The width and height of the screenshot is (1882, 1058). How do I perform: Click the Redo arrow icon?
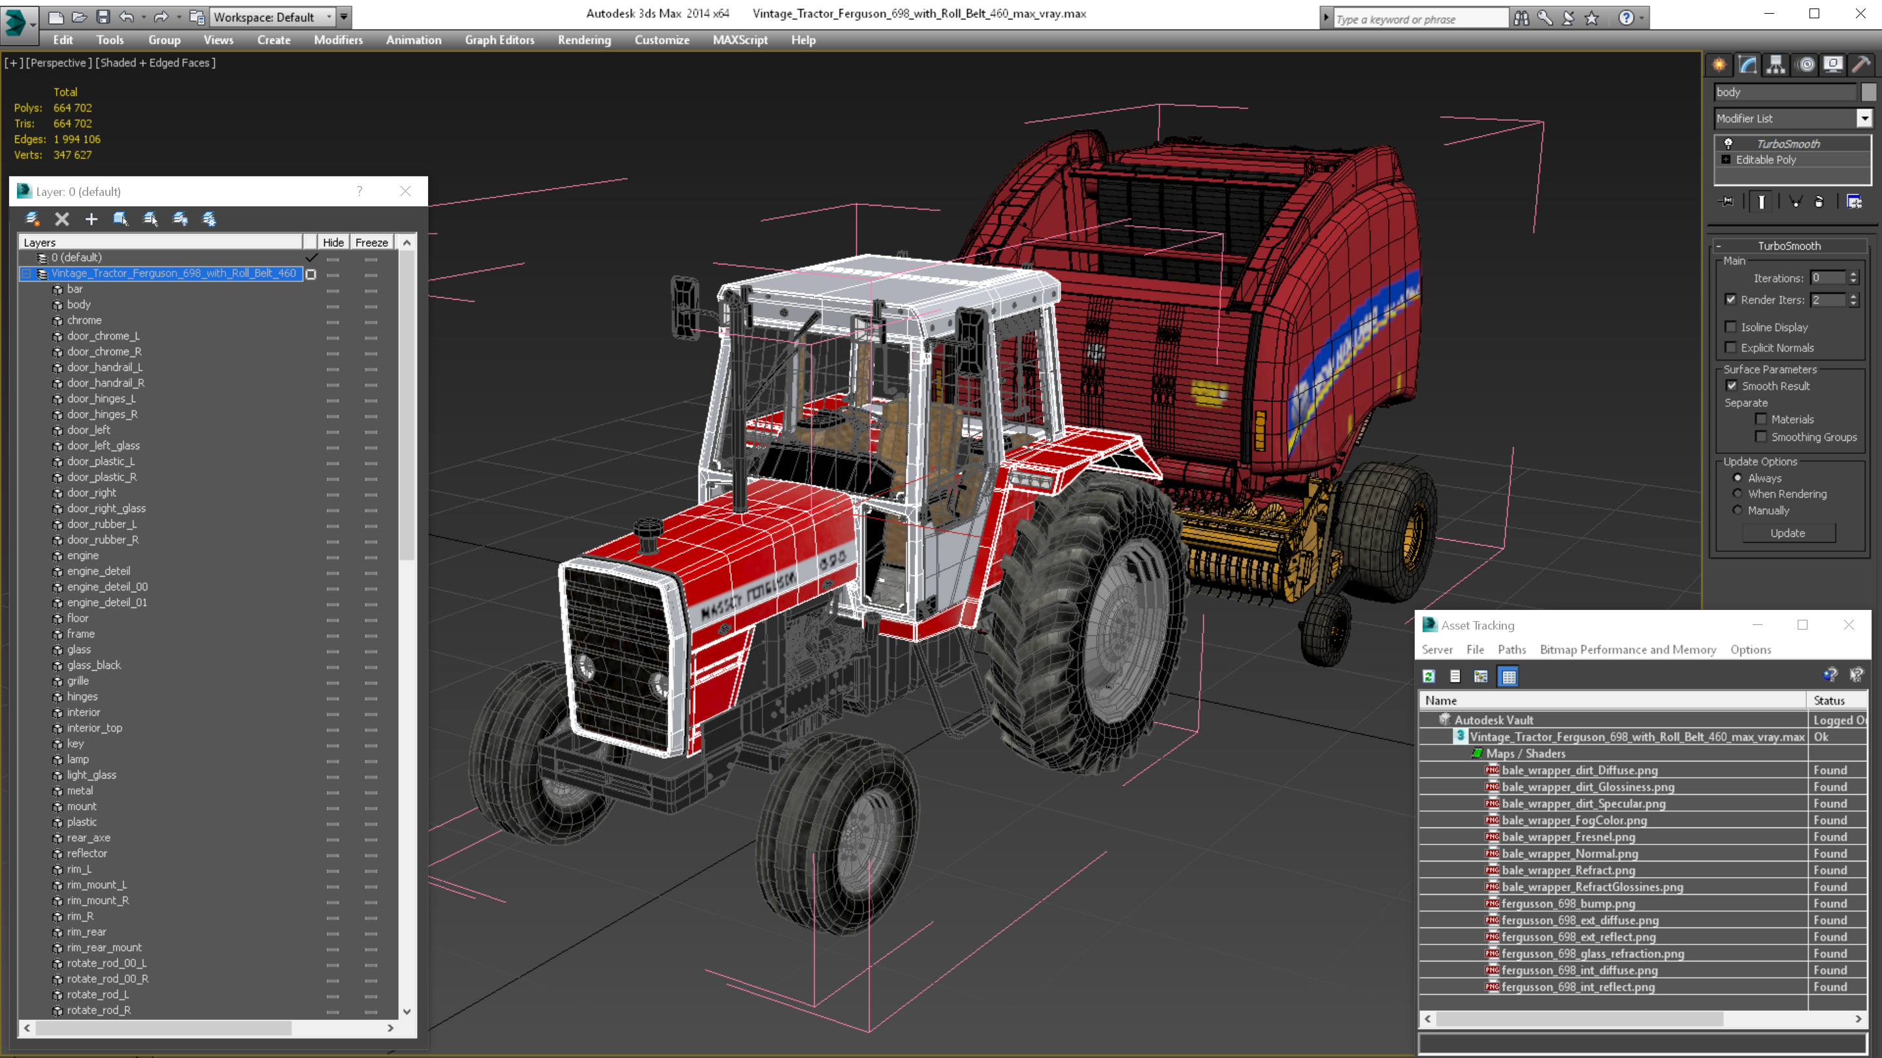tap(161, 17)
